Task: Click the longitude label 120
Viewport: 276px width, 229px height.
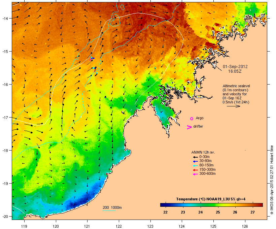Action: (x=56, y=226)
